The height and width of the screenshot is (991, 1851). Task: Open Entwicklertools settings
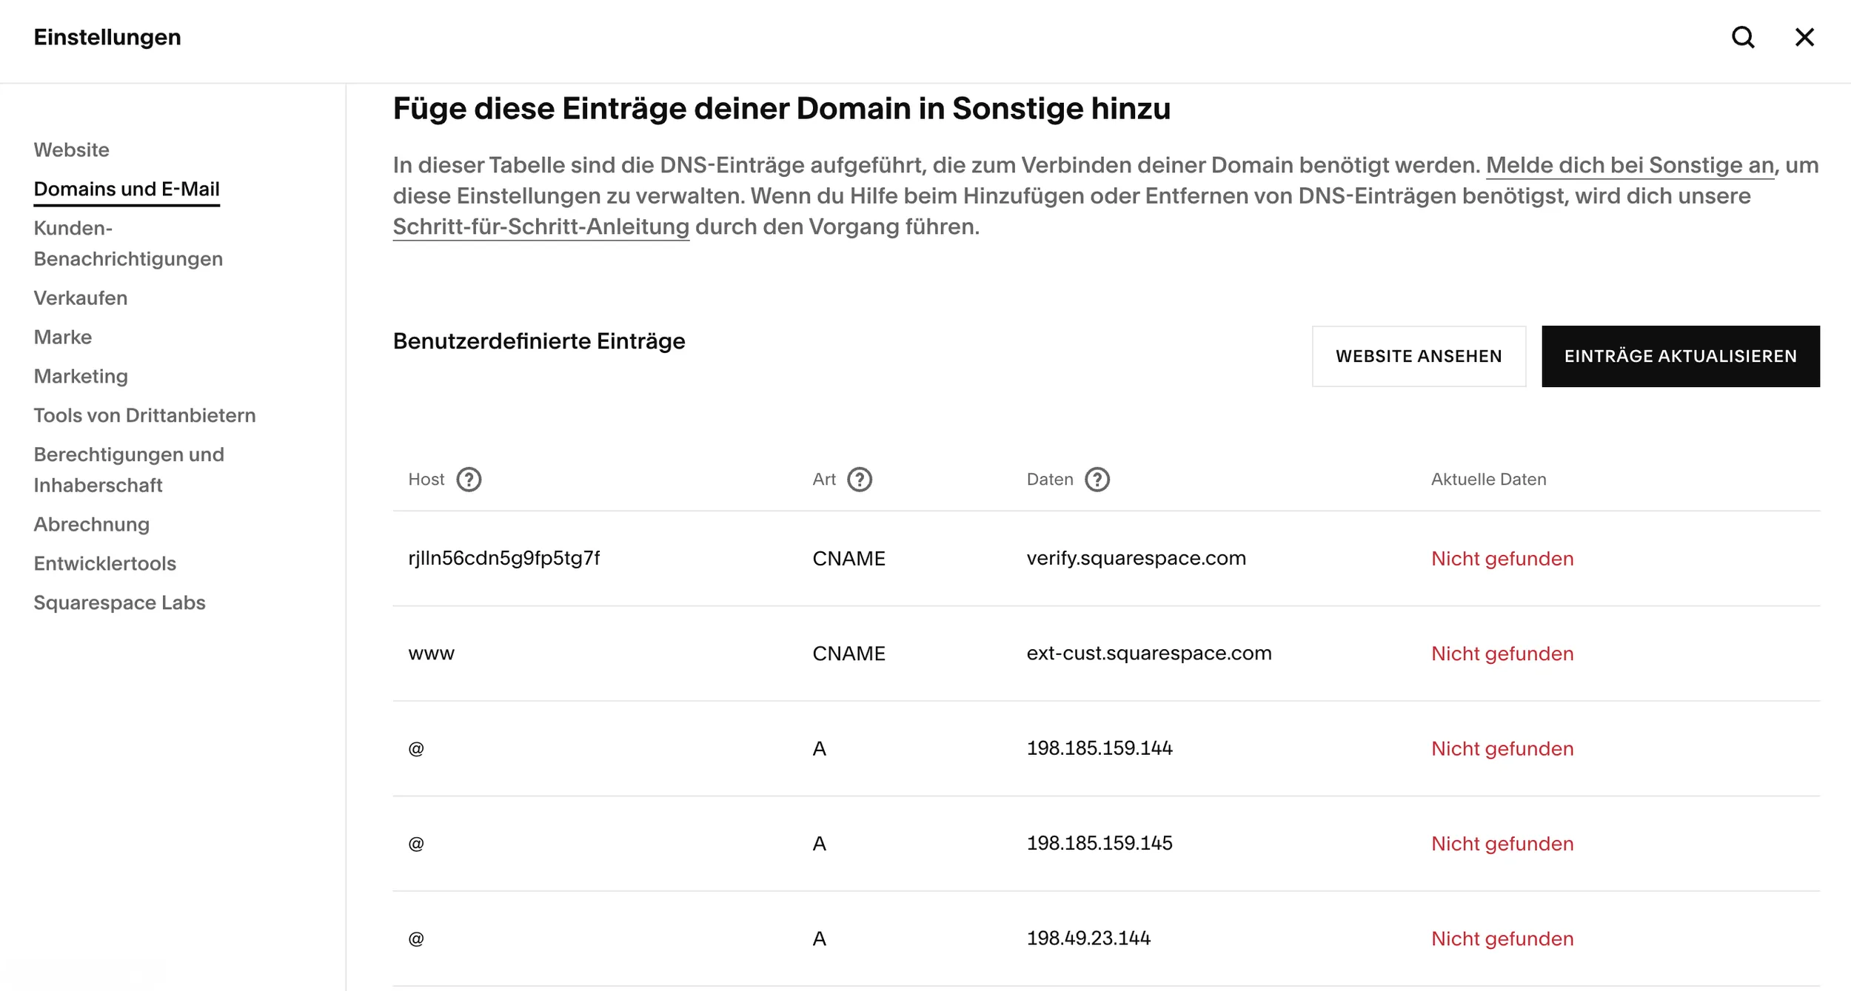104,563
